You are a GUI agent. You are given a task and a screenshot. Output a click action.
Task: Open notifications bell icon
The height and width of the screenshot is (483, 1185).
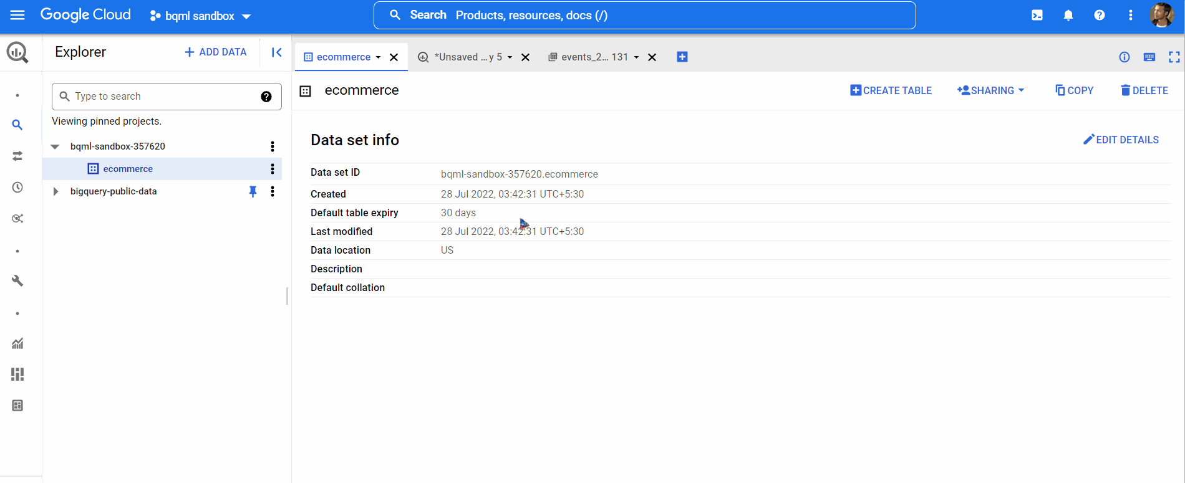(1068, 15)
